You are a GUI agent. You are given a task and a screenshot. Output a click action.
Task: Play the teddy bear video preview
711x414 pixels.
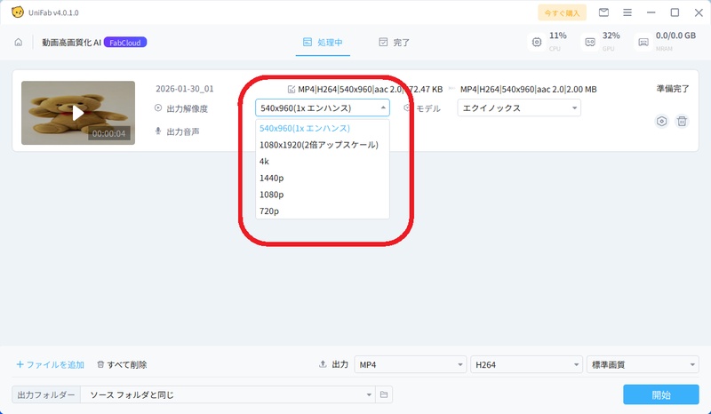click(x=78, y=113)
